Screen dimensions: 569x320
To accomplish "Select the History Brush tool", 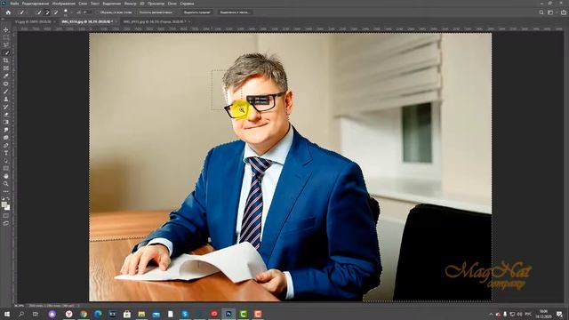I will point(6,107).
